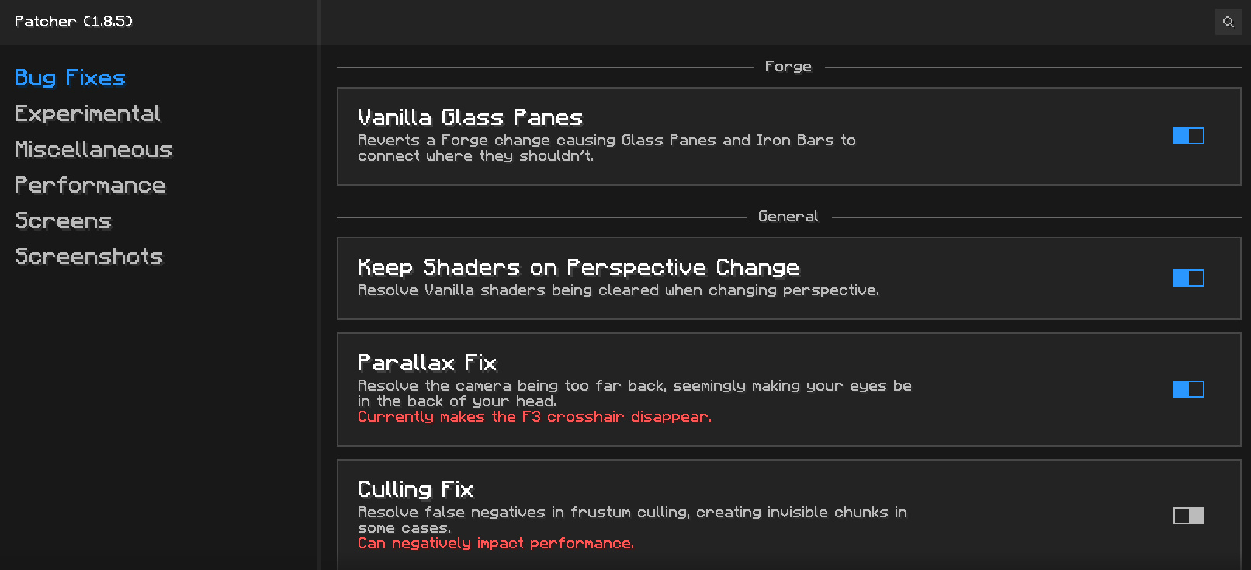Turn off Keep Shaders on Perspective Change
Image resolution: width=1251 pixels, height=570 pixels.
click(x=1188, y=278)
